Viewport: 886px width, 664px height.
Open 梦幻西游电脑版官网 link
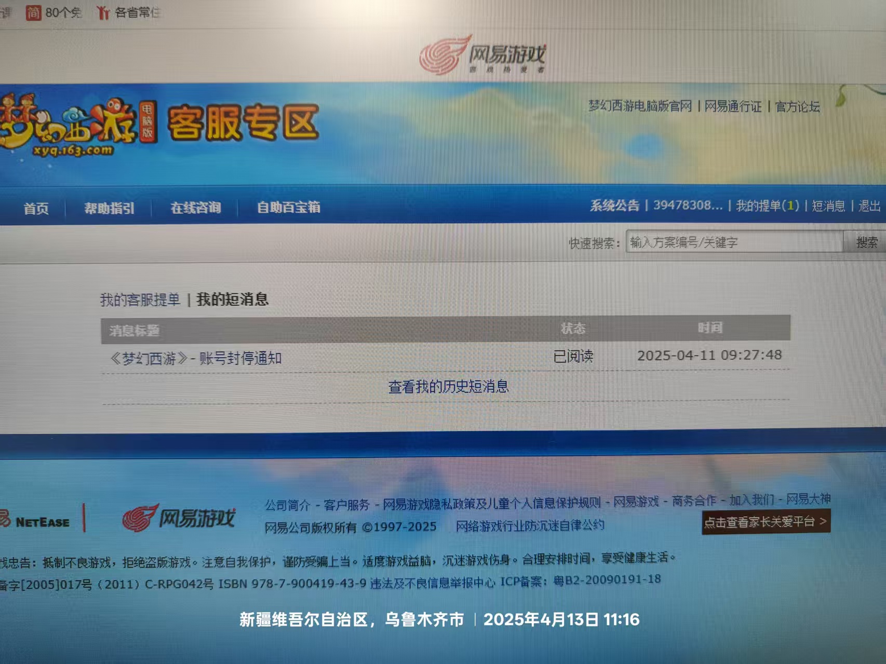tap(640, 106)
